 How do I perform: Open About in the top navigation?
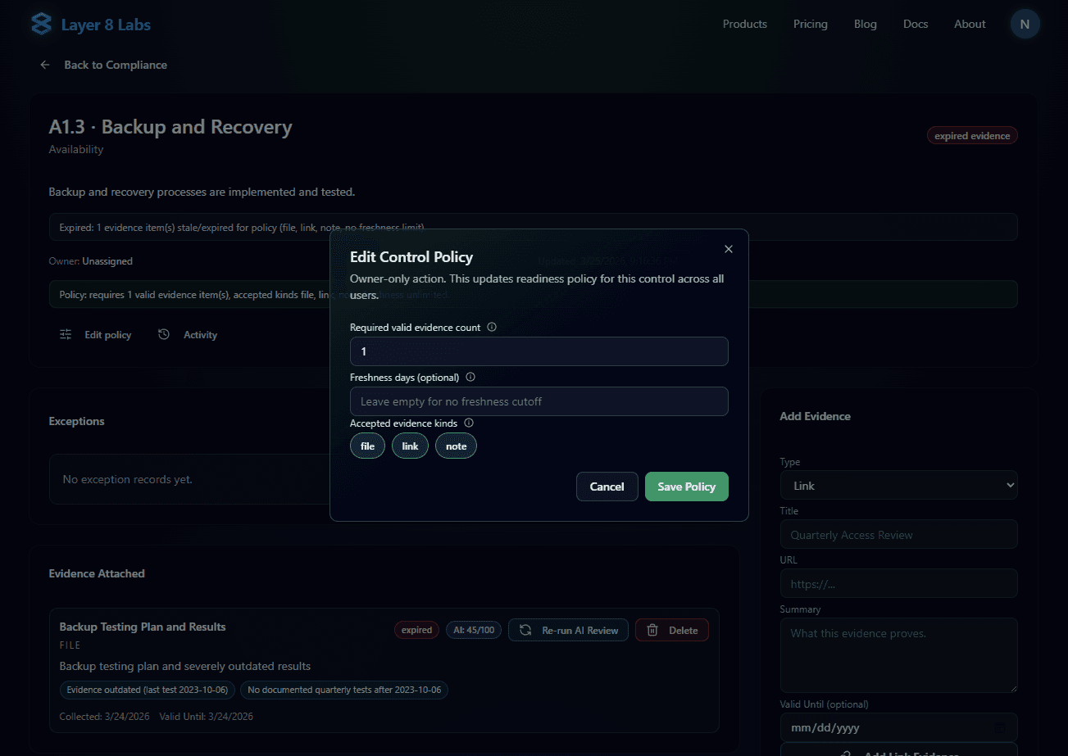click(970, 24)
